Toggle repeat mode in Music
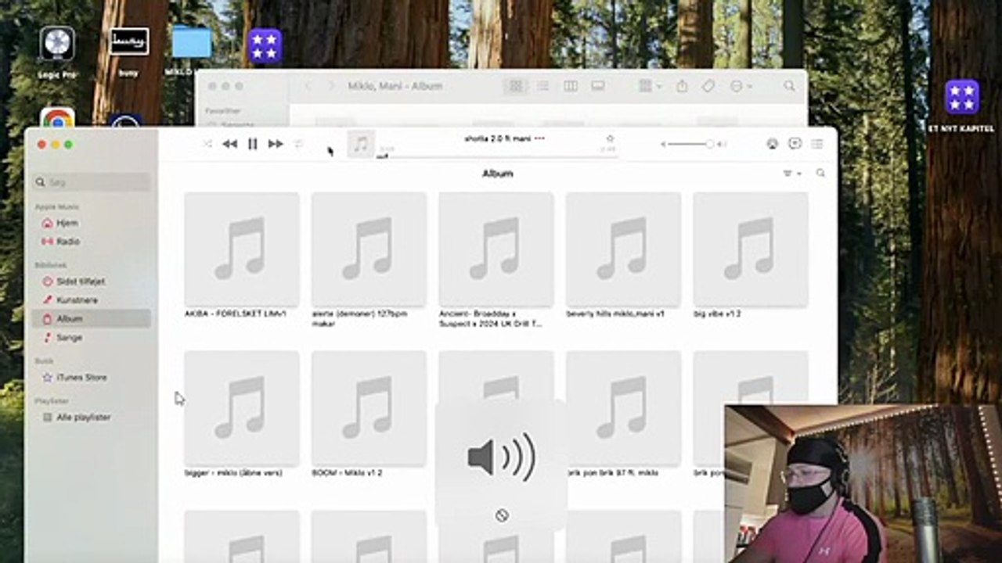The height and width of the screenshot is (563, 1002). pyautogui.click(x=298, y=144)
